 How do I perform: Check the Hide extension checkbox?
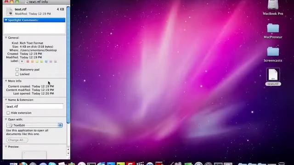coord(8,113)
